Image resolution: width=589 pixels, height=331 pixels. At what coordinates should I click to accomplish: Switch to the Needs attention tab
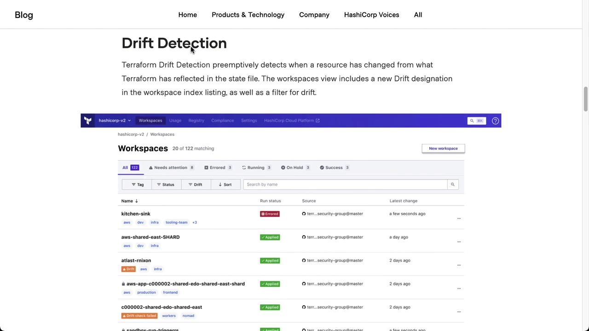[171, 168]
